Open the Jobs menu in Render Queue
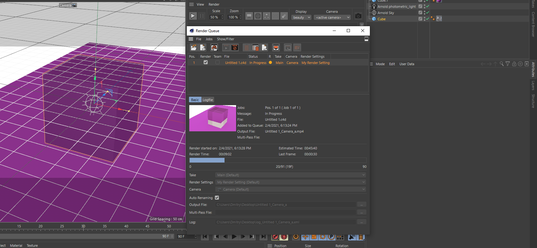 tap(209, 39)
